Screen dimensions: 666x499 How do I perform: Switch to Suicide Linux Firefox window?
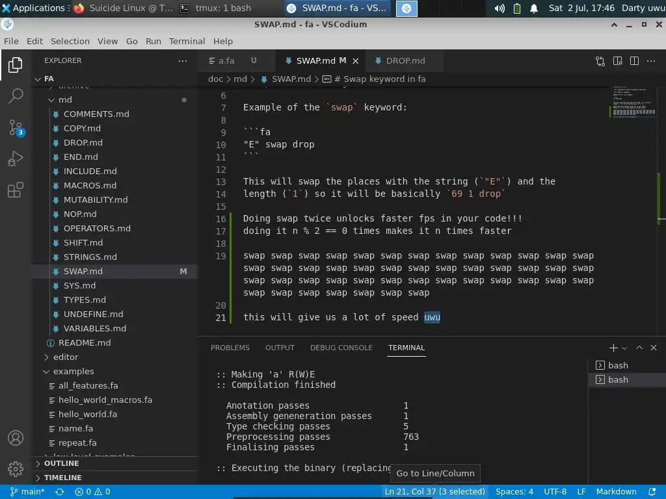(x=123, y=8)
